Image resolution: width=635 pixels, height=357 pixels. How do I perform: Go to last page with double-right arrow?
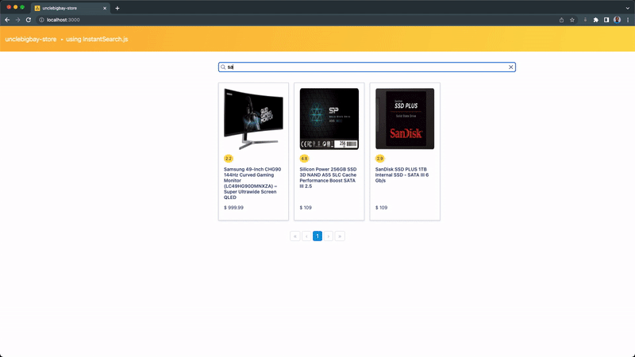[x=340, y=236]
